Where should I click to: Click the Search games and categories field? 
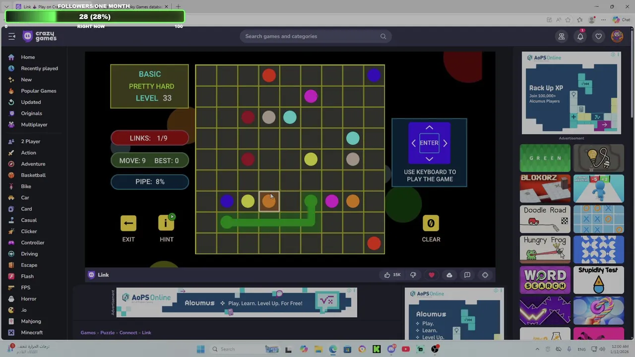pyautogui.click(x=316, y=36)
